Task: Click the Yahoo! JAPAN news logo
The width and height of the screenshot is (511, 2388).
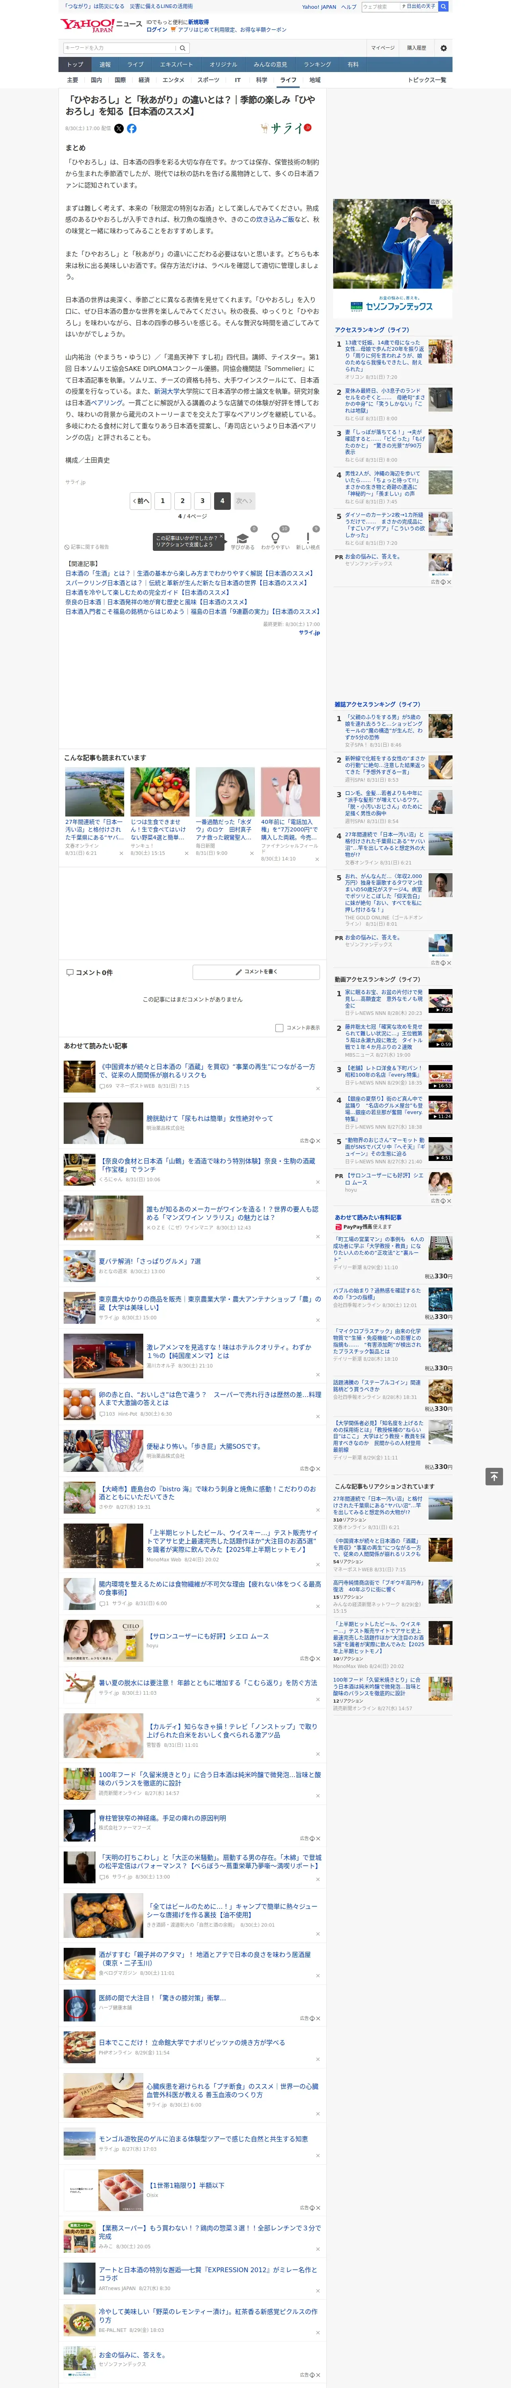Action: (x=101, y=25)
